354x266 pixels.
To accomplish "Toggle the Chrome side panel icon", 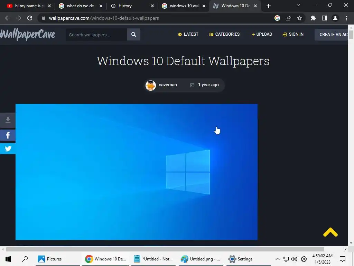I will [324, 18].
